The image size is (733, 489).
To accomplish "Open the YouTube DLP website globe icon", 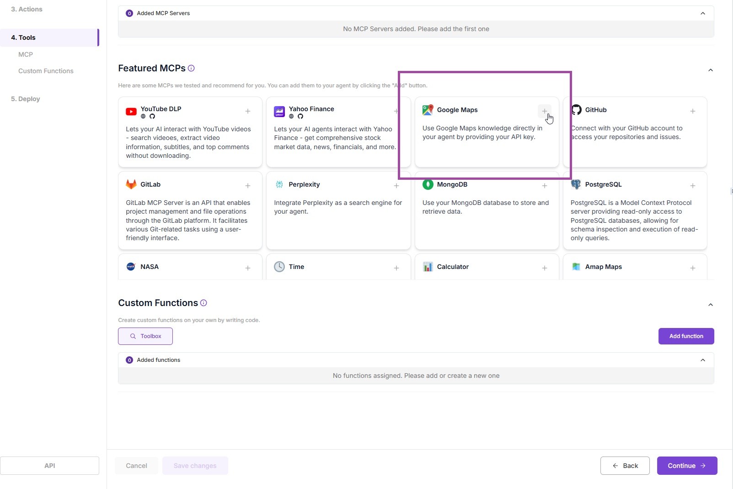I will tap(143, 116).
